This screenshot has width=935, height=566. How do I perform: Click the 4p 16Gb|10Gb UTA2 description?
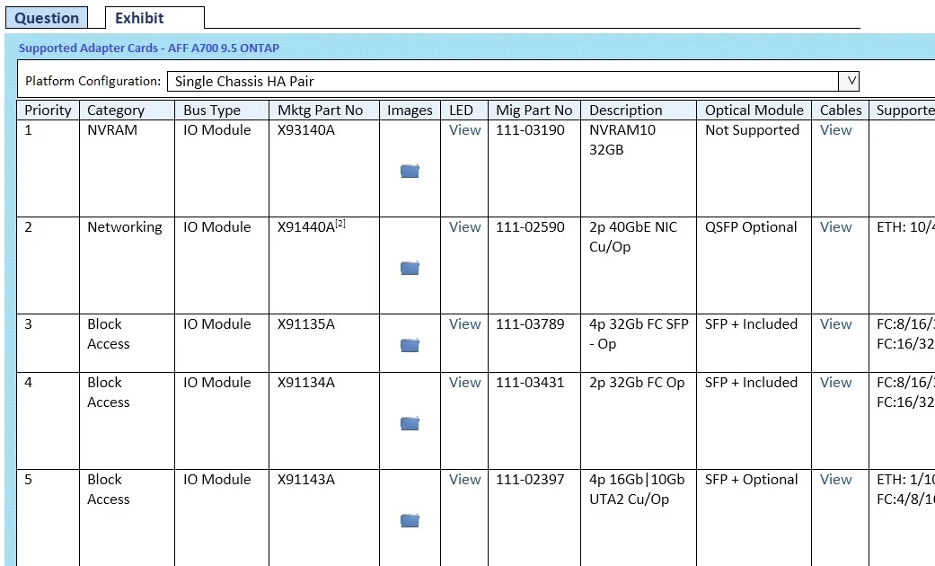(x=637, y=490)
